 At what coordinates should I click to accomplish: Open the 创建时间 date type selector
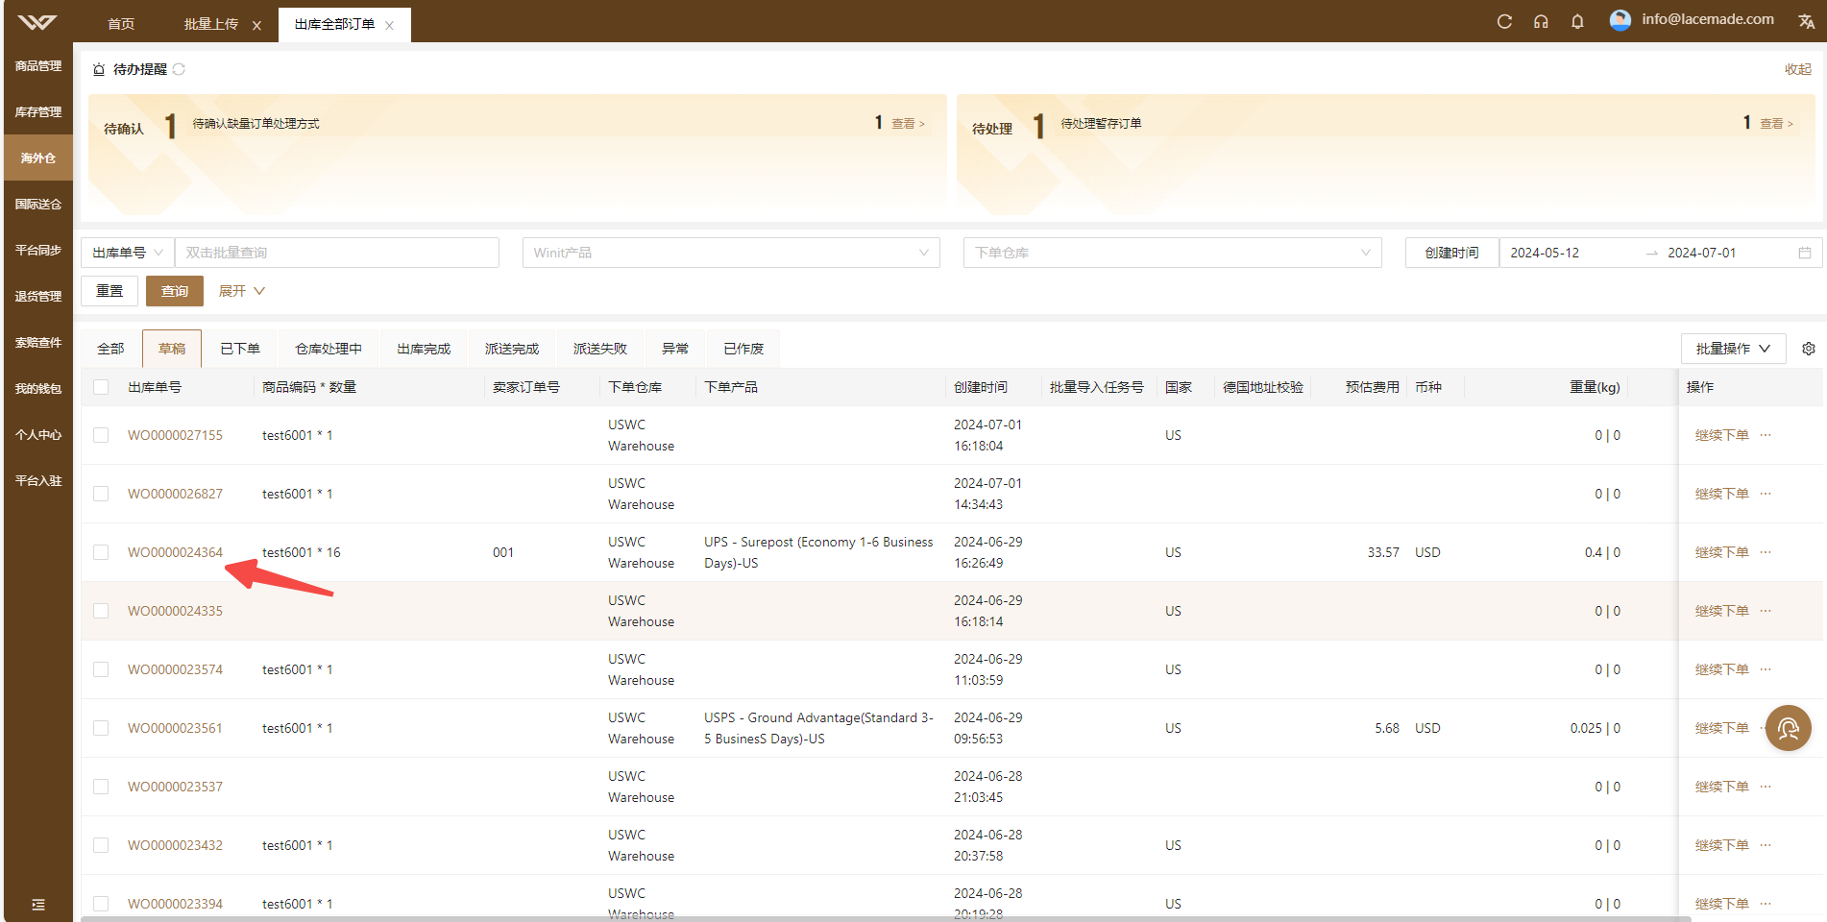[1451, 253]
